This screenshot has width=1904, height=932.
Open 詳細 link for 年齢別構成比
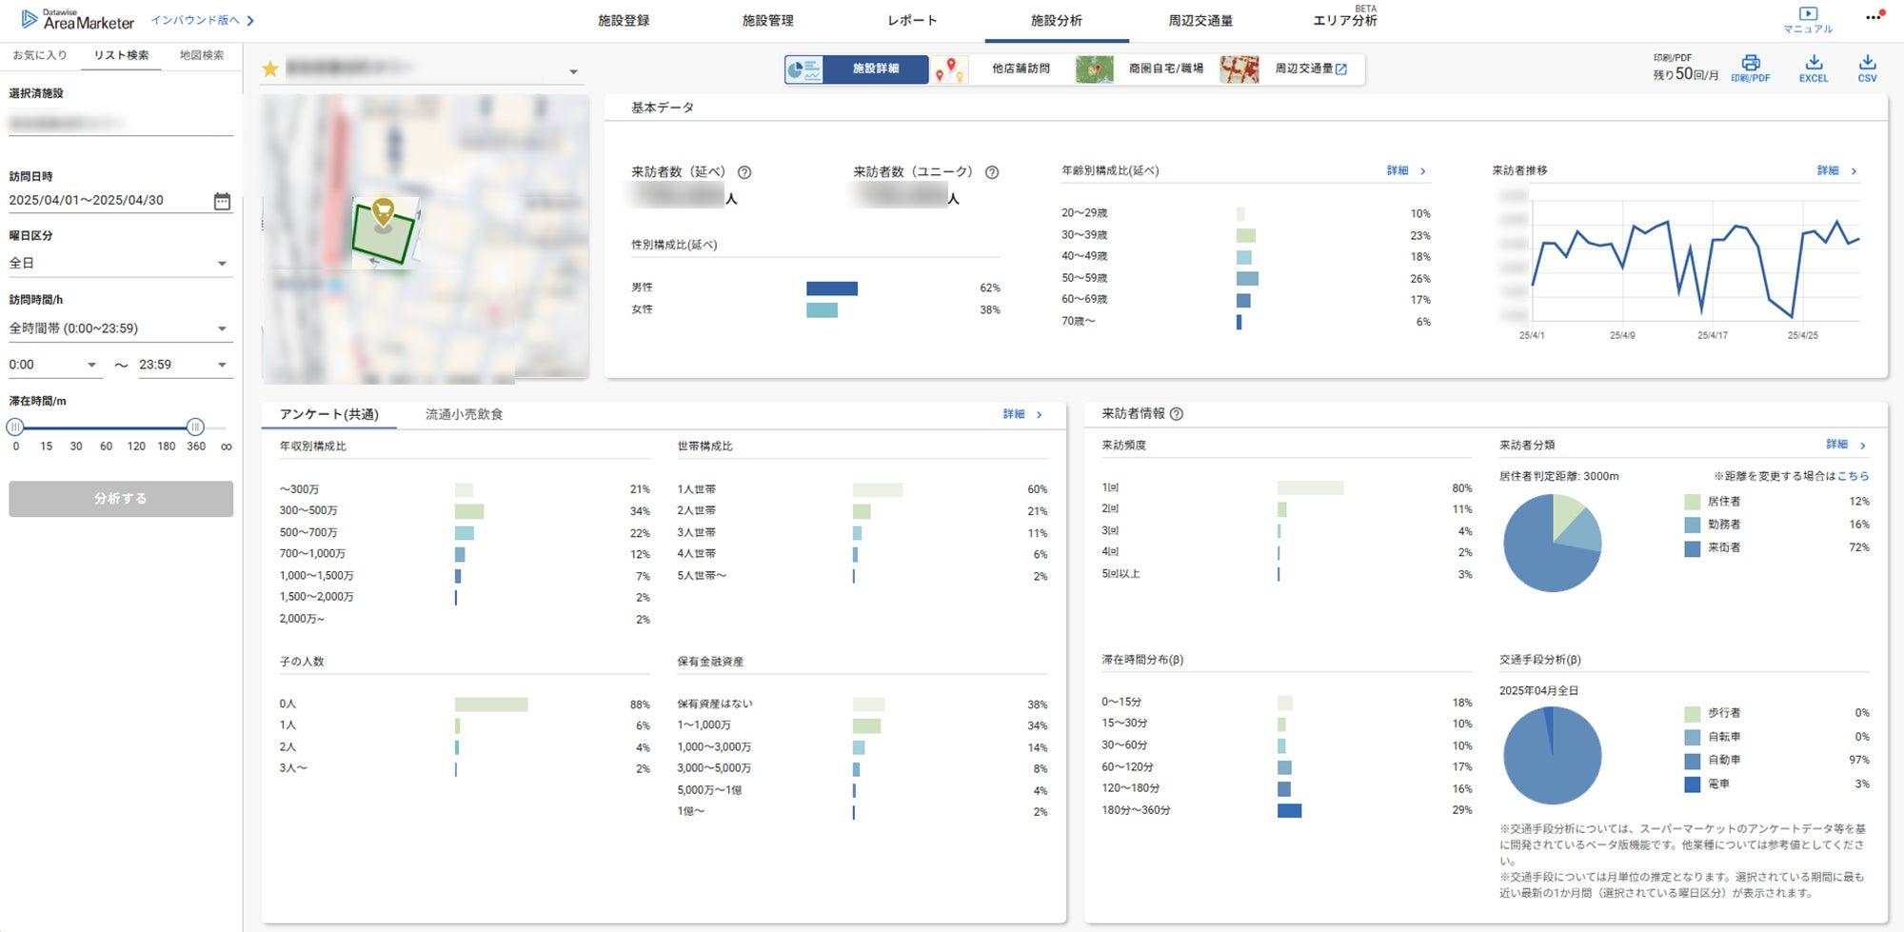point(1406,171)
